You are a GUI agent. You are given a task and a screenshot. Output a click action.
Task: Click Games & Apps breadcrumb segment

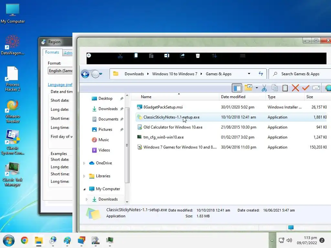tap(219, 74)
